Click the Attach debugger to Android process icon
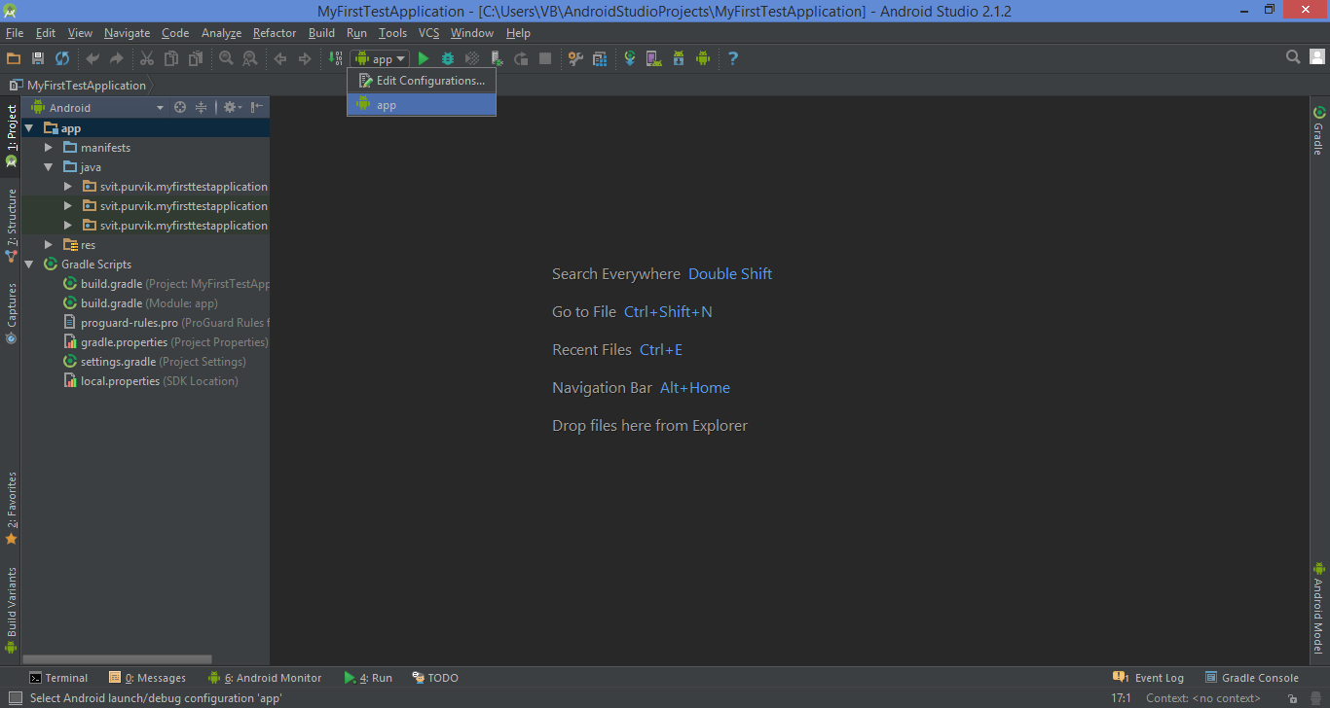Screen dimensions: 1330x708 click(x=497, y=58)
